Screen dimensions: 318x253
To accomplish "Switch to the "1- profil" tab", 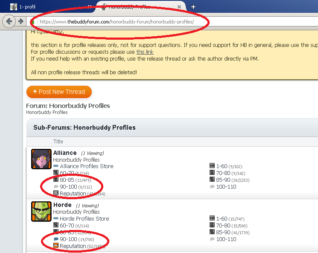I will click(27, 7).
